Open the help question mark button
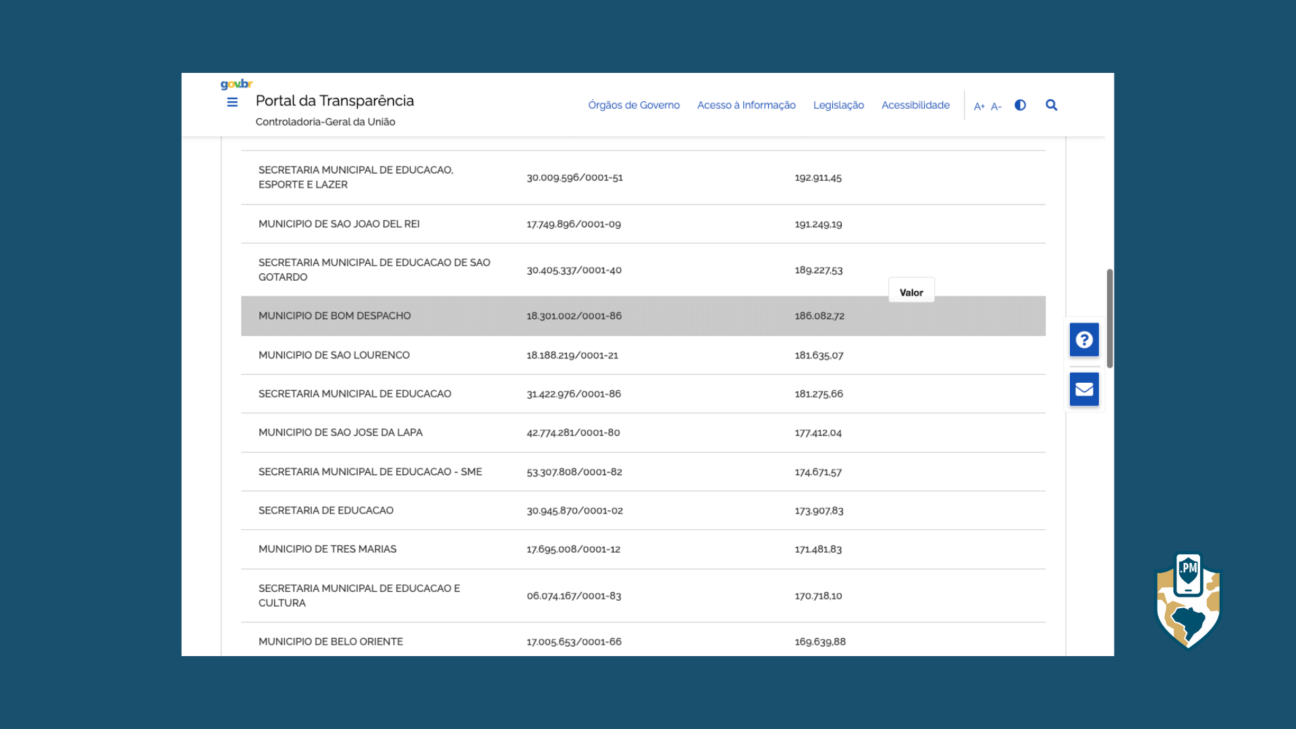Viewport: 1296px width, 729px height. pos(1084,340)
